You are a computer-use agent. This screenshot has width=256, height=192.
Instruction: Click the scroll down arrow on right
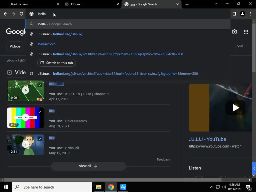click(254, 175)
